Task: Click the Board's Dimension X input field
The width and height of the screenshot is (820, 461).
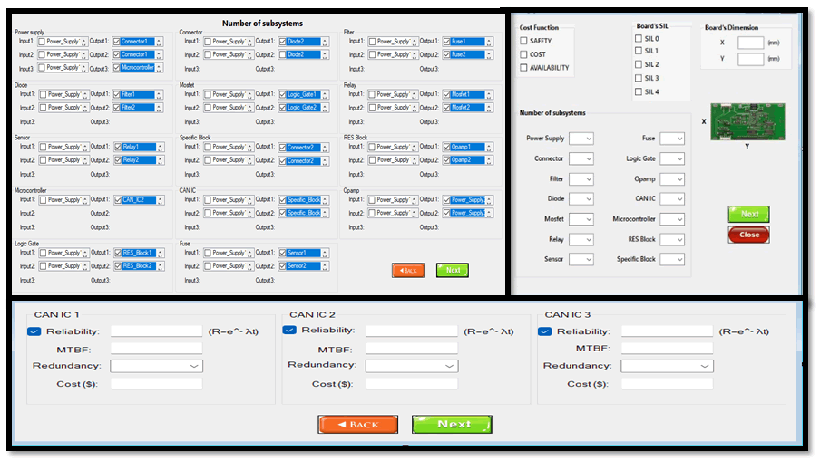Action: click(x=750, y=43)
